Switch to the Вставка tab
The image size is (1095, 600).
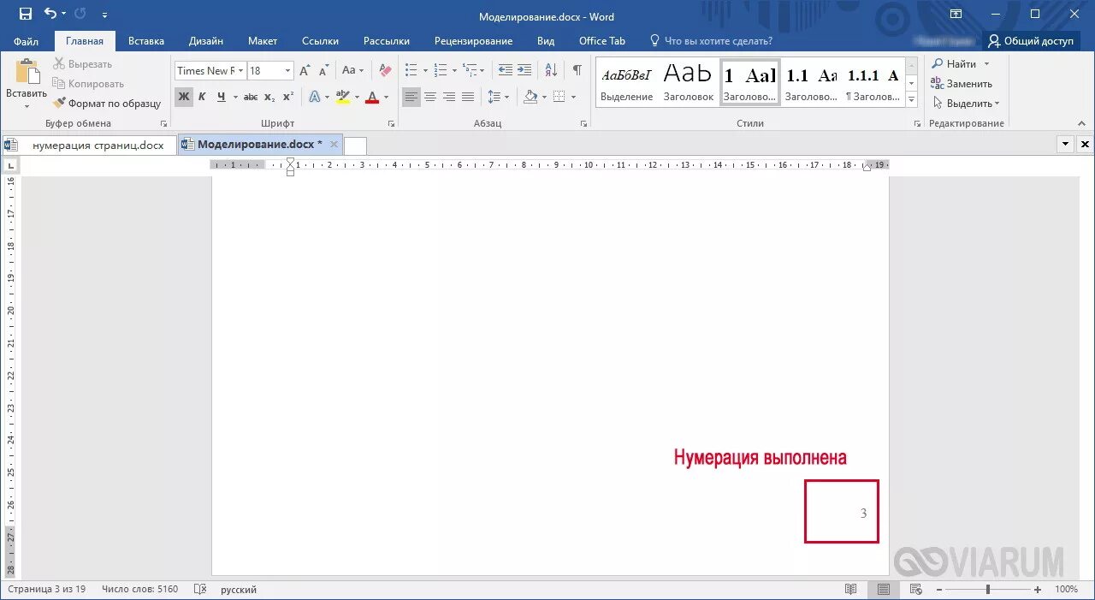tap(146, 41)
